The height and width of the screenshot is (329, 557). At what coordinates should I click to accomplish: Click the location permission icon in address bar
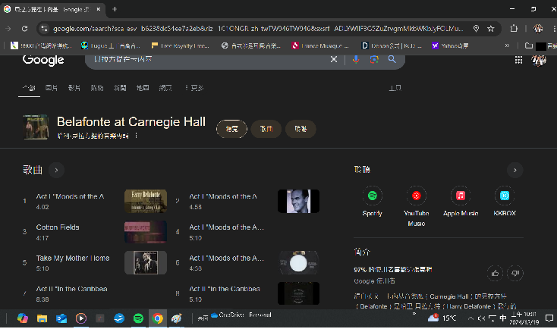coord(476,29)
